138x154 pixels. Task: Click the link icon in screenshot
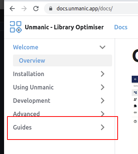(135, 112)
